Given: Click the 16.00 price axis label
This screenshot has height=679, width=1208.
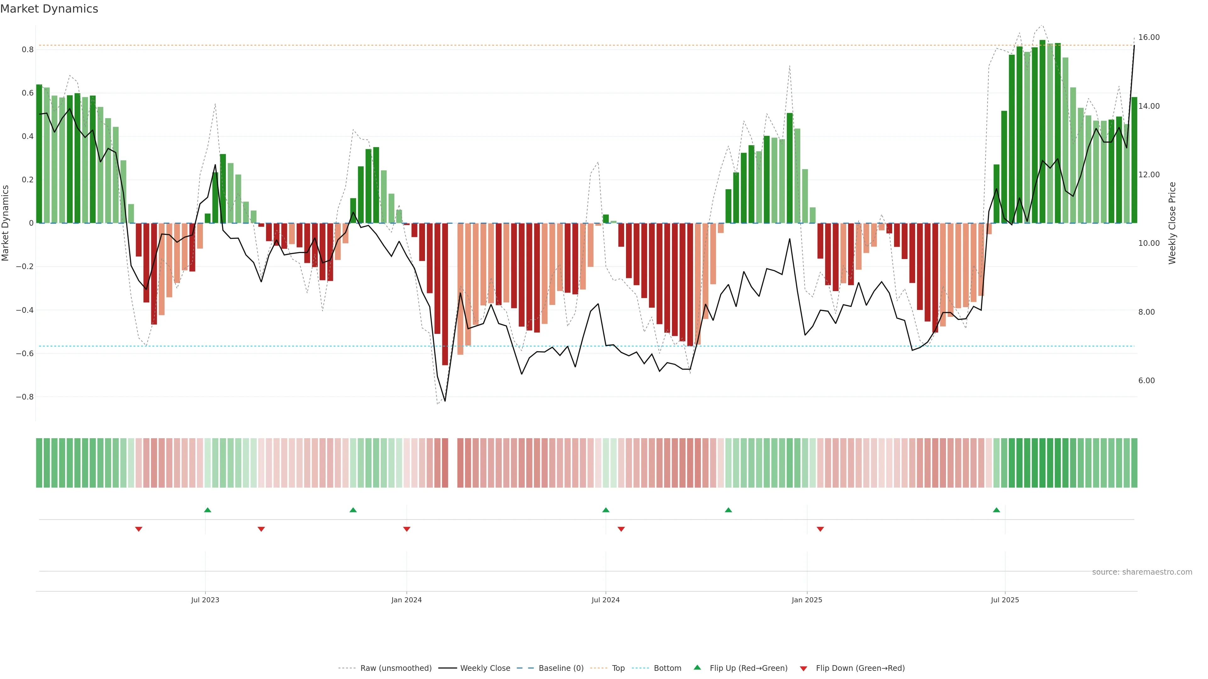Looking at the screenshot, I should tap(1149, 37).
